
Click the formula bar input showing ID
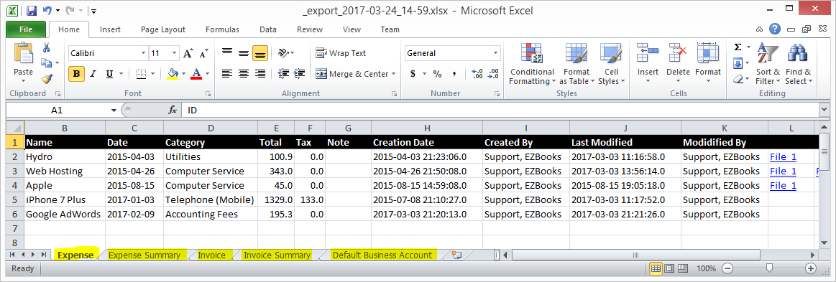coord(500,110)
